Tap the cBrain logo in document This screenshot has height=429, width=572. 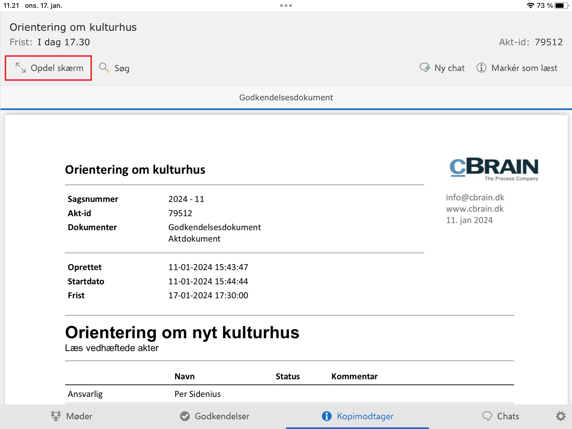point(494,169)
